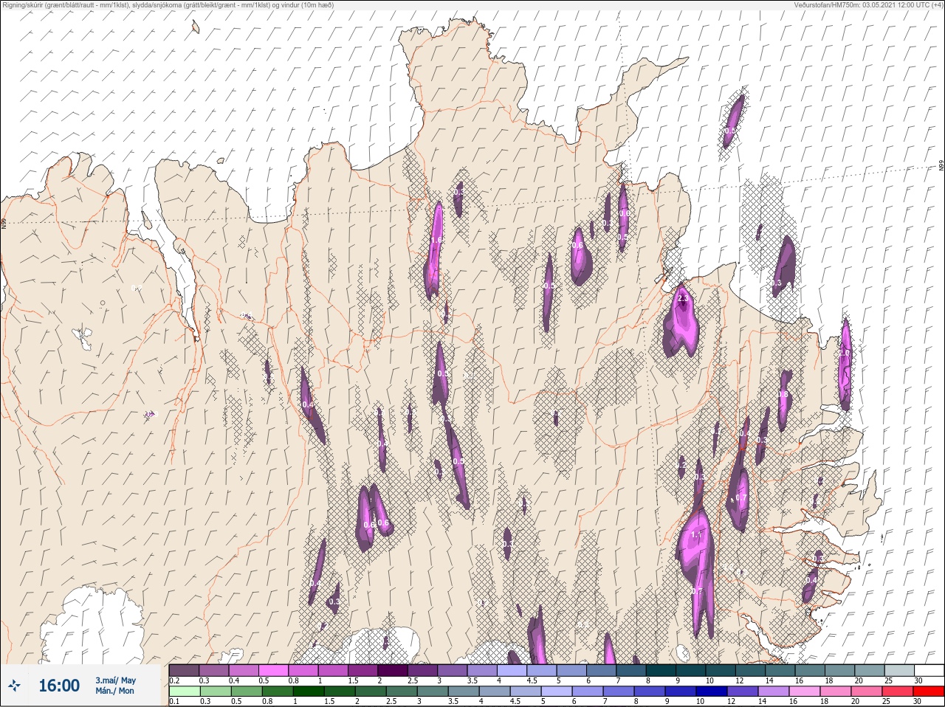Select the 16:00 forecast time
This screenshot has height=707, width=945.
(x=59, y=686)
